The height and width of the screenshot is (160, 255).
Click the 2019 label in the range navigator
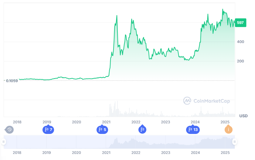tap(47, 153)
